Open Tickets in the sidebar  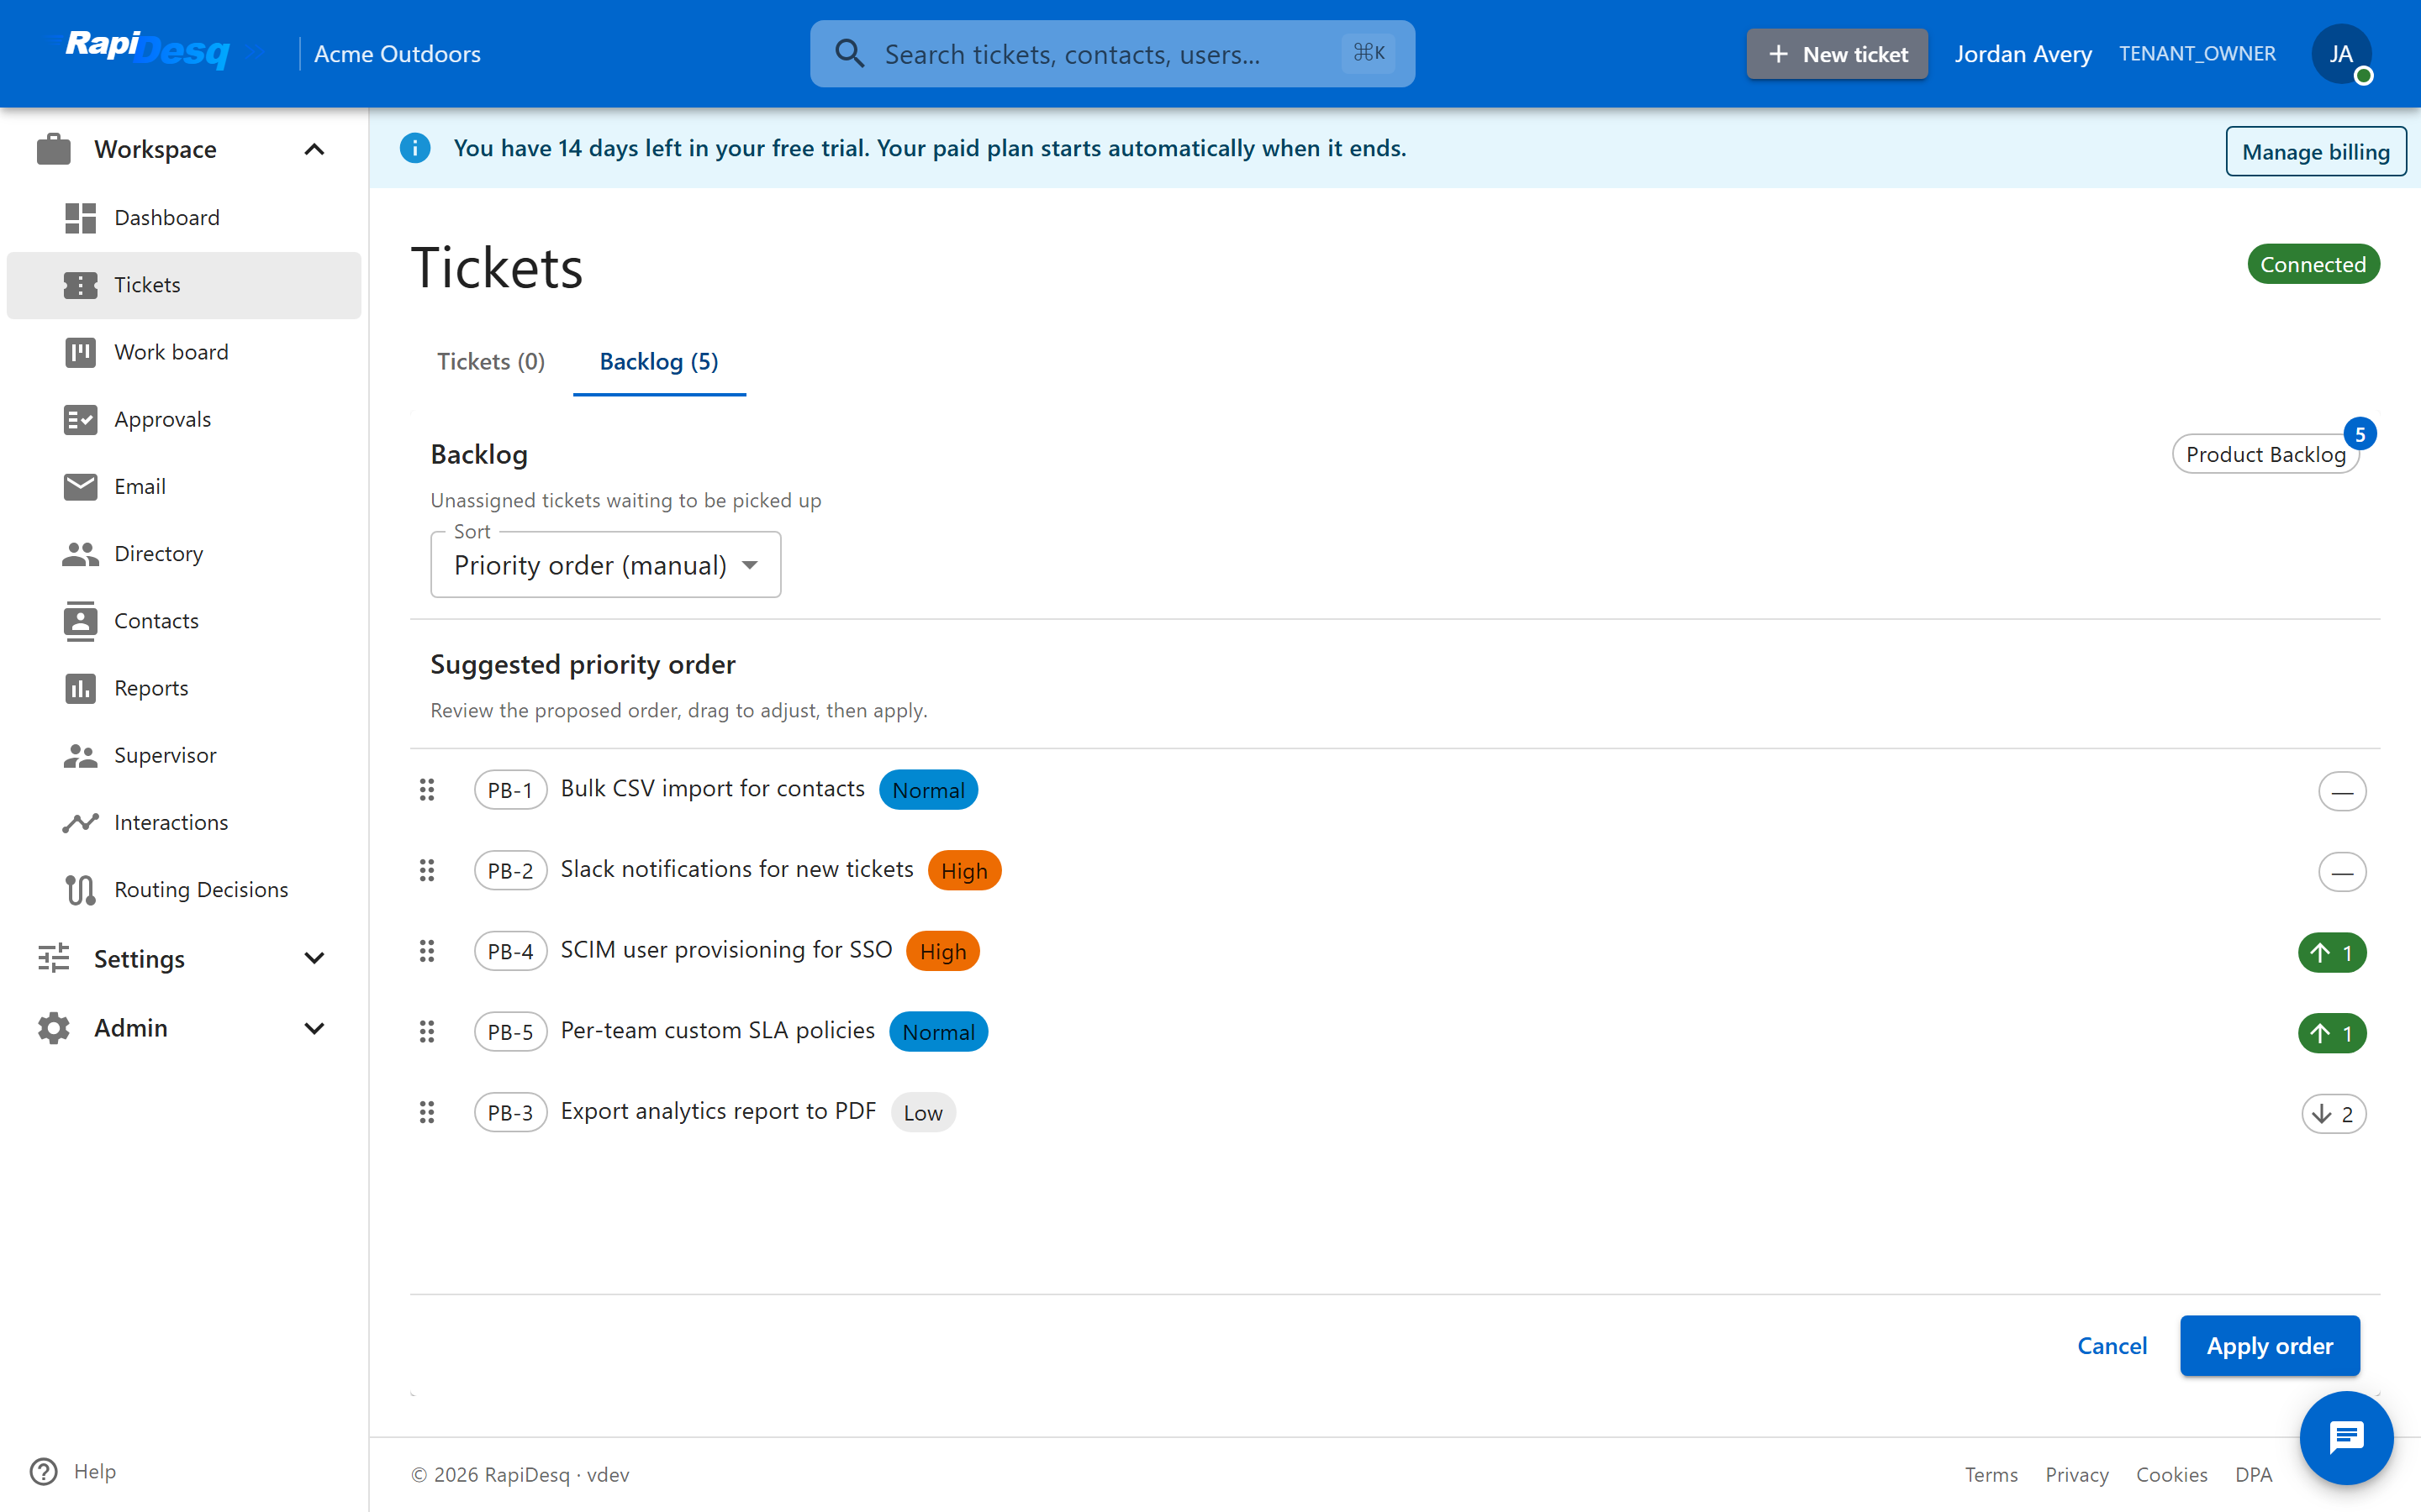[184, 285]
